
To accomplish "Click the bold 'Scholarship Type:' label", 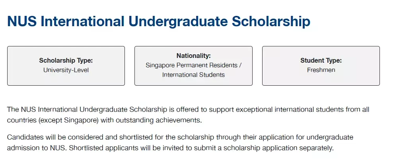I will [x=66, y=61].
